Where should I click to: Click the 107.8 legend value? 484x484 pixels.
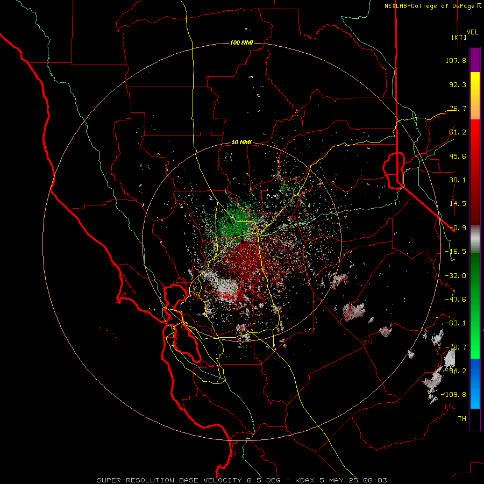455,60
